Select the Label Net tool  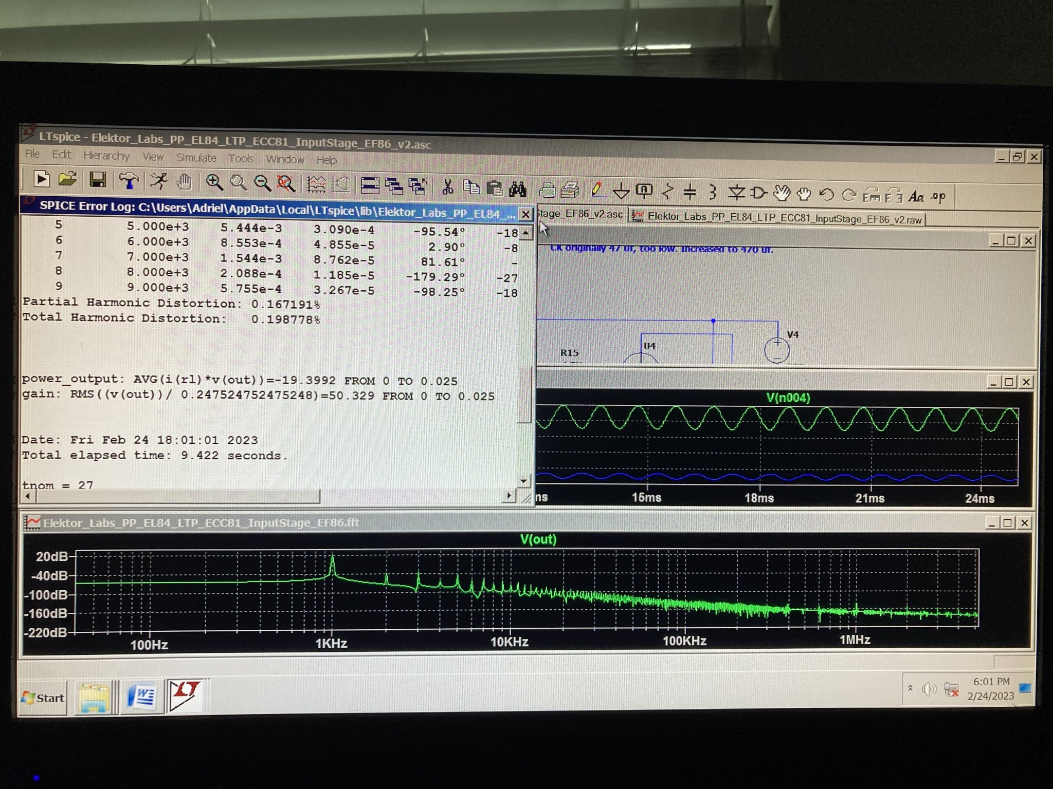[x=644, y=192]
